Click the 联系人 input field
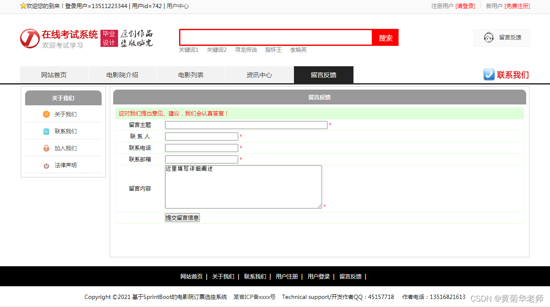 (x=202, y=137)
